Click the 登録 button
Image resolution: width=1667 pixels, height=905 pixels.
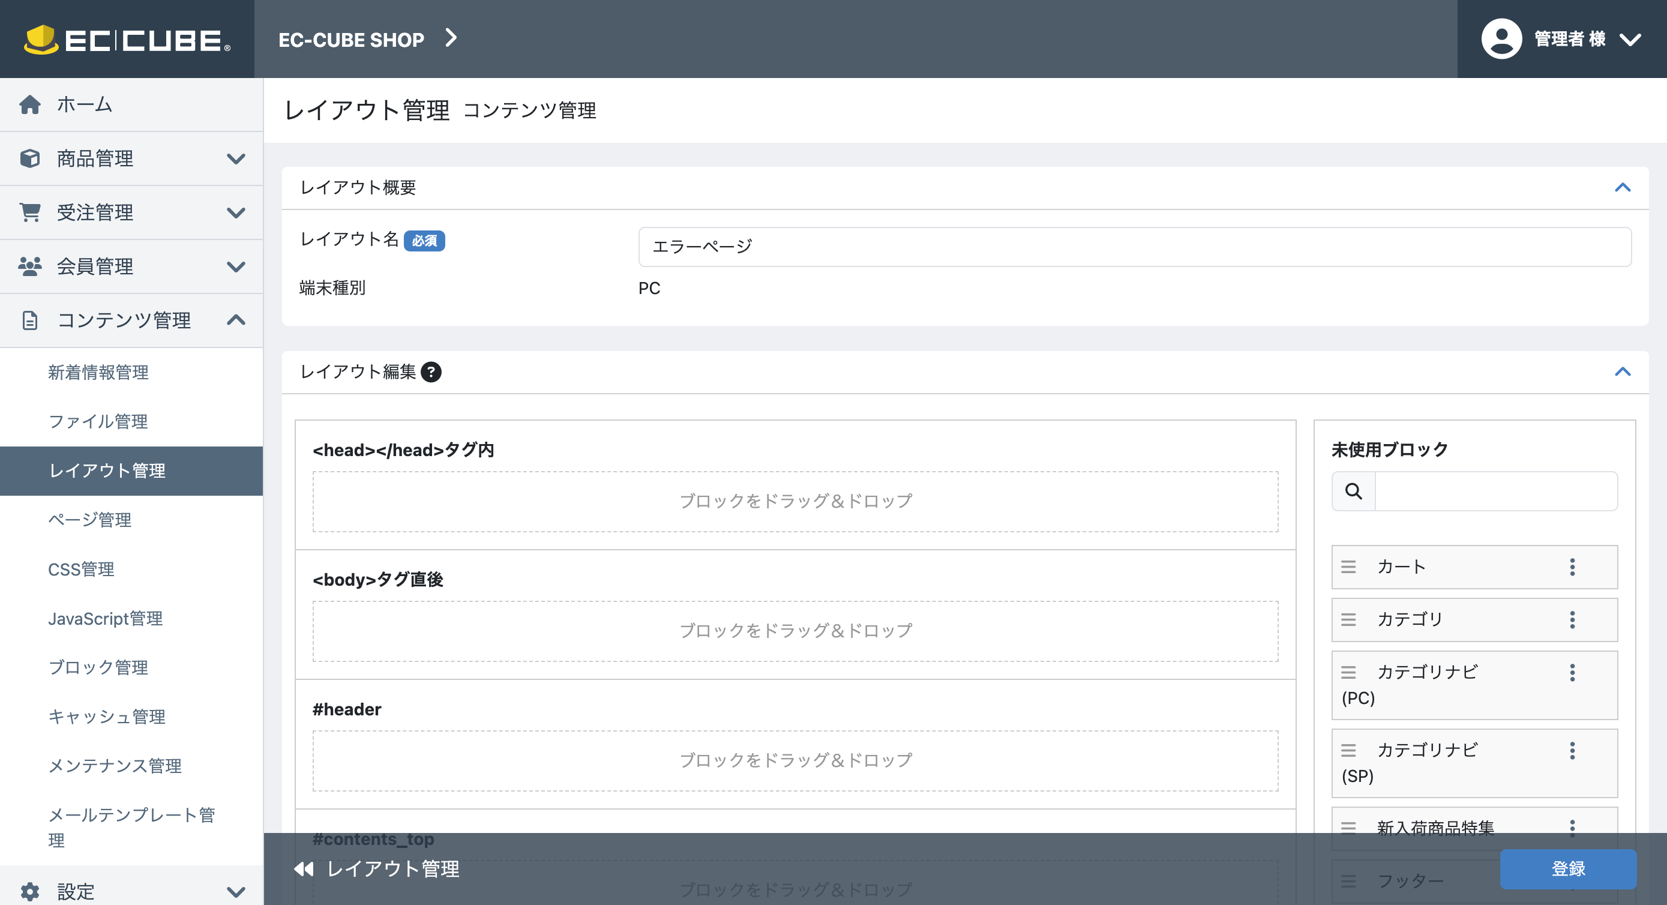click(x=1568, y=869)
